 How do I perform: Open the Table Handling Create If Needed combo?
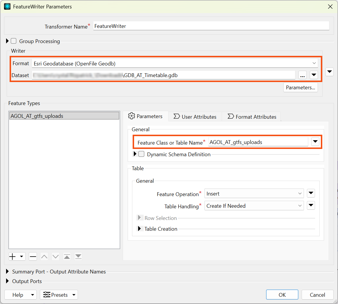[254, 206]
